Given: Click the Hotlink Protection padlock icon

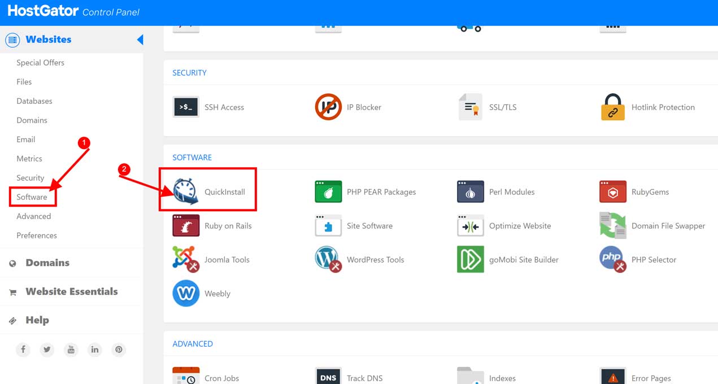Looking at the screenshot, I should [x=613, y=107].
